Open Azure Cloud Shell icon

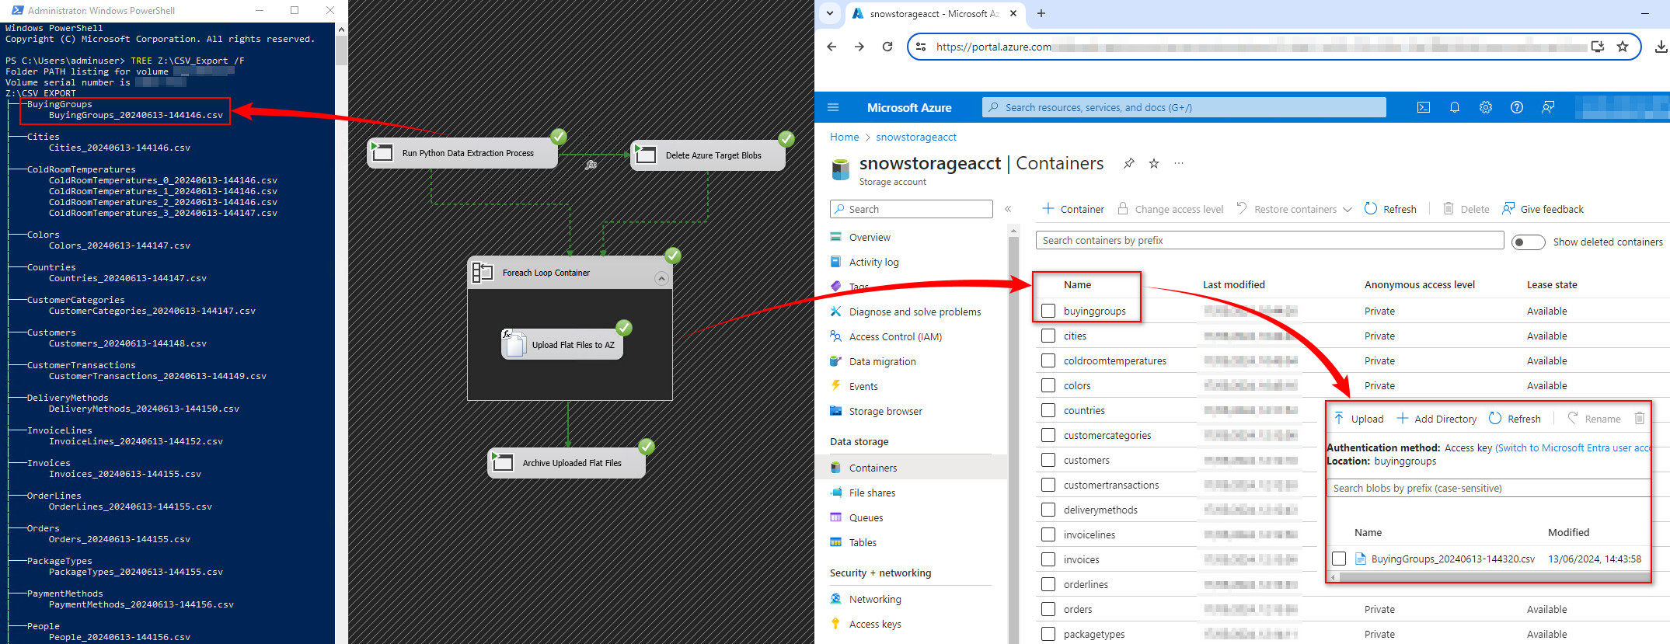point(1423,107)
